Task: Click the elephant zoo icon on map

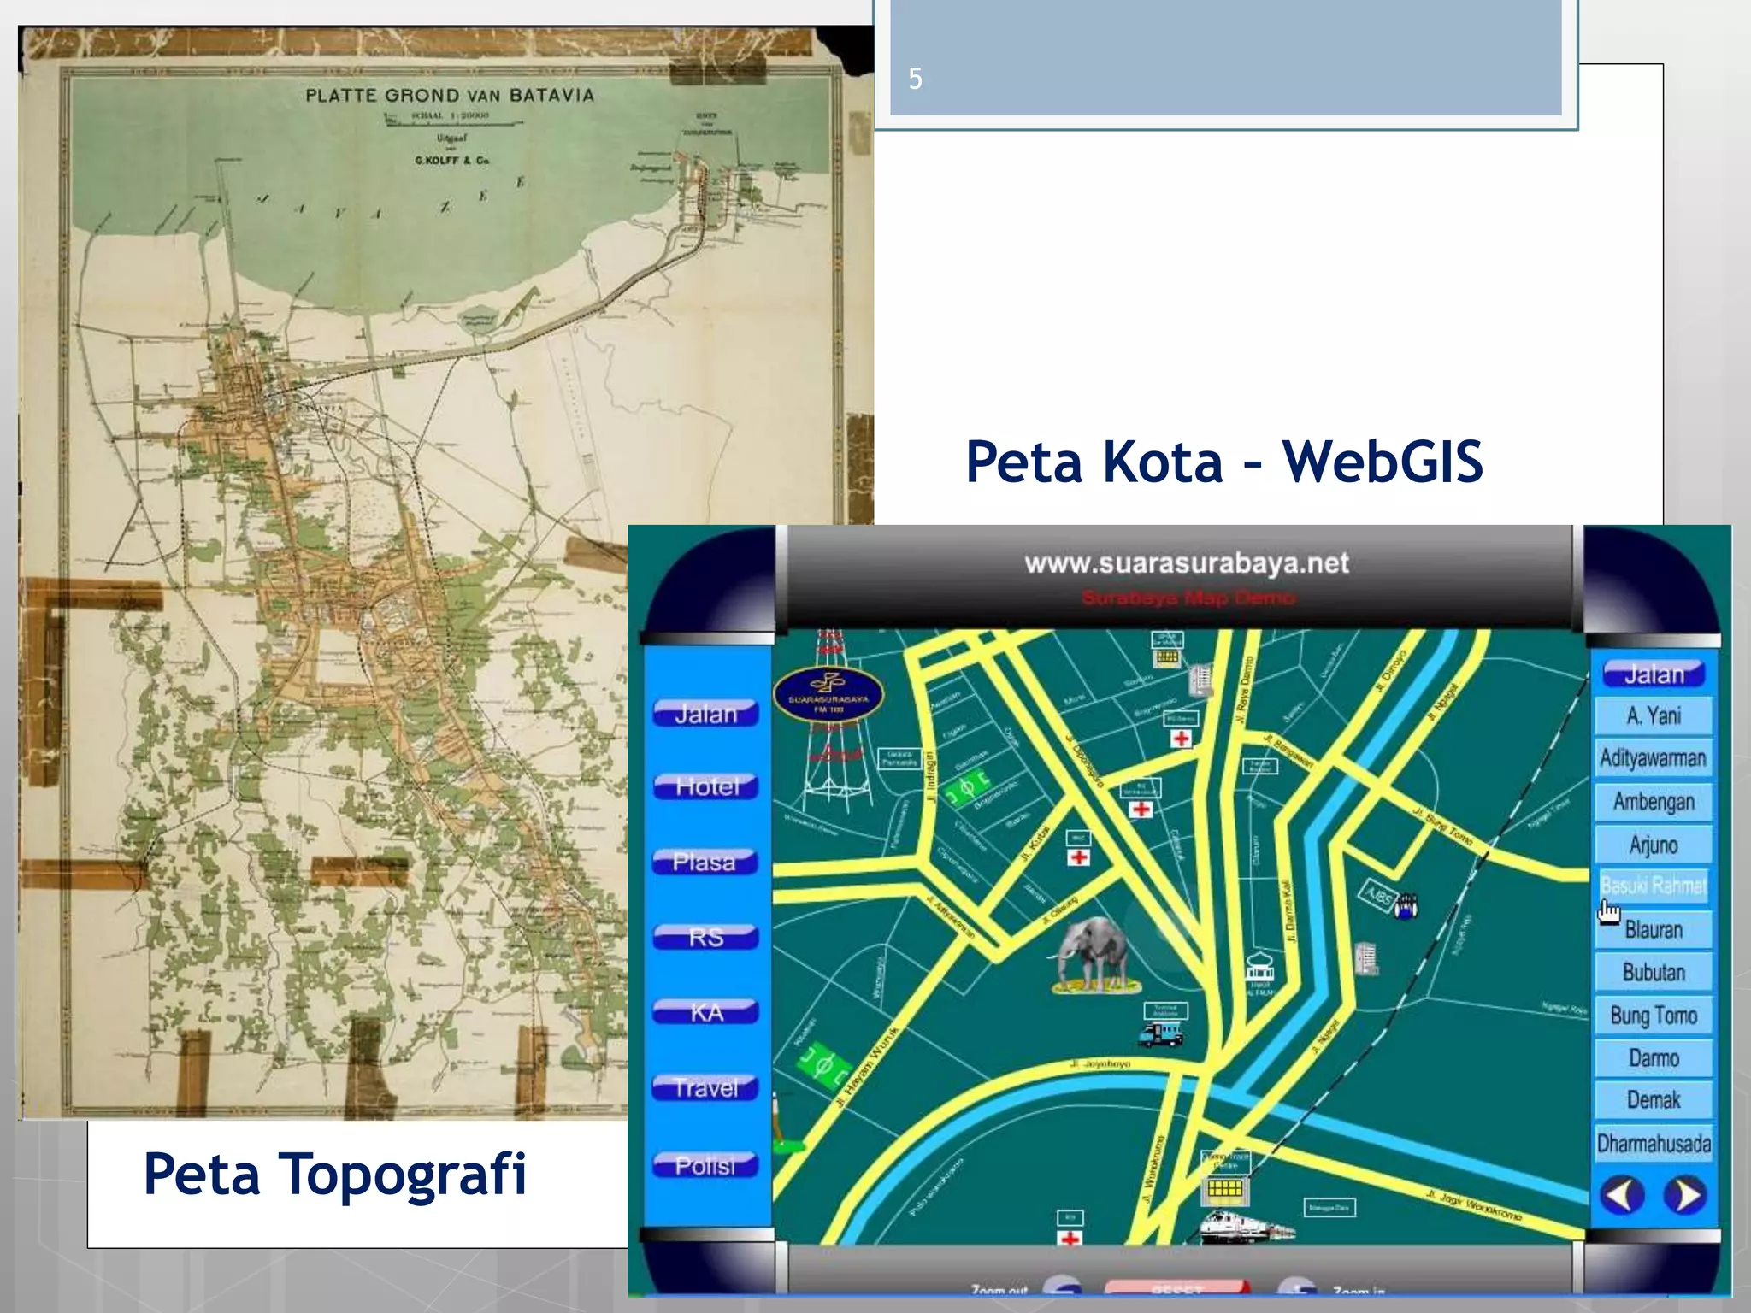Action: click(1093, 956)
